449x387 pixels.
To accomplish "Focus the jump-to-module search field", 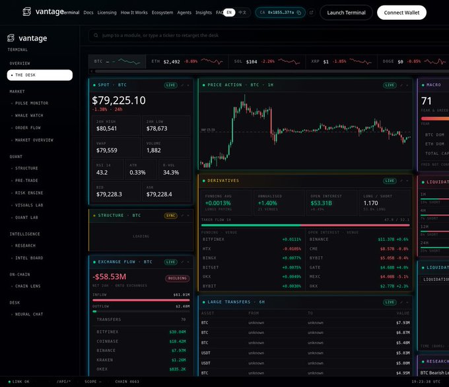I will (x=269, y=35).
